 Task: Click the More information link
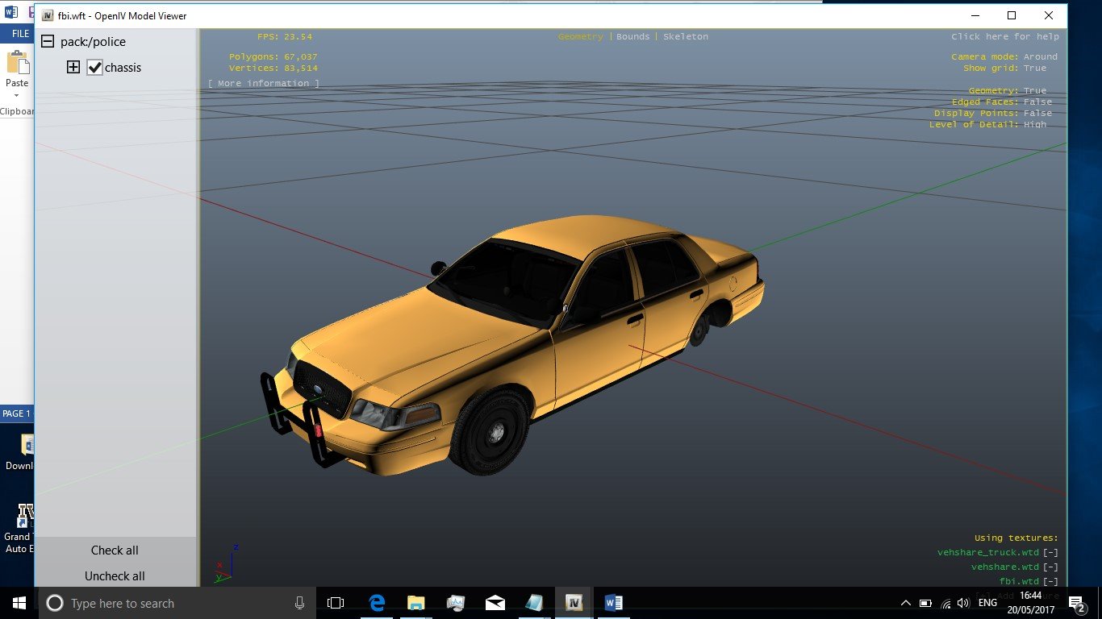point(263,84)
